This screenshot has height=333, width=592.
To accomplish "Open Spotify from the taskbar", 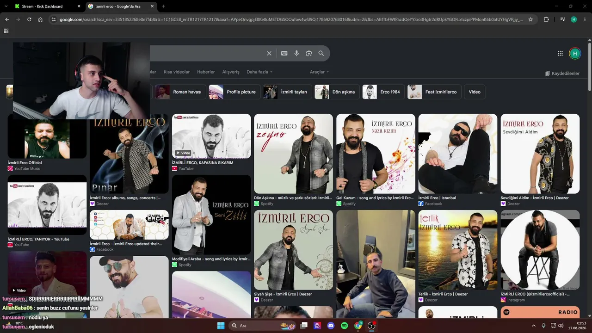I will (x=345, y=326).
